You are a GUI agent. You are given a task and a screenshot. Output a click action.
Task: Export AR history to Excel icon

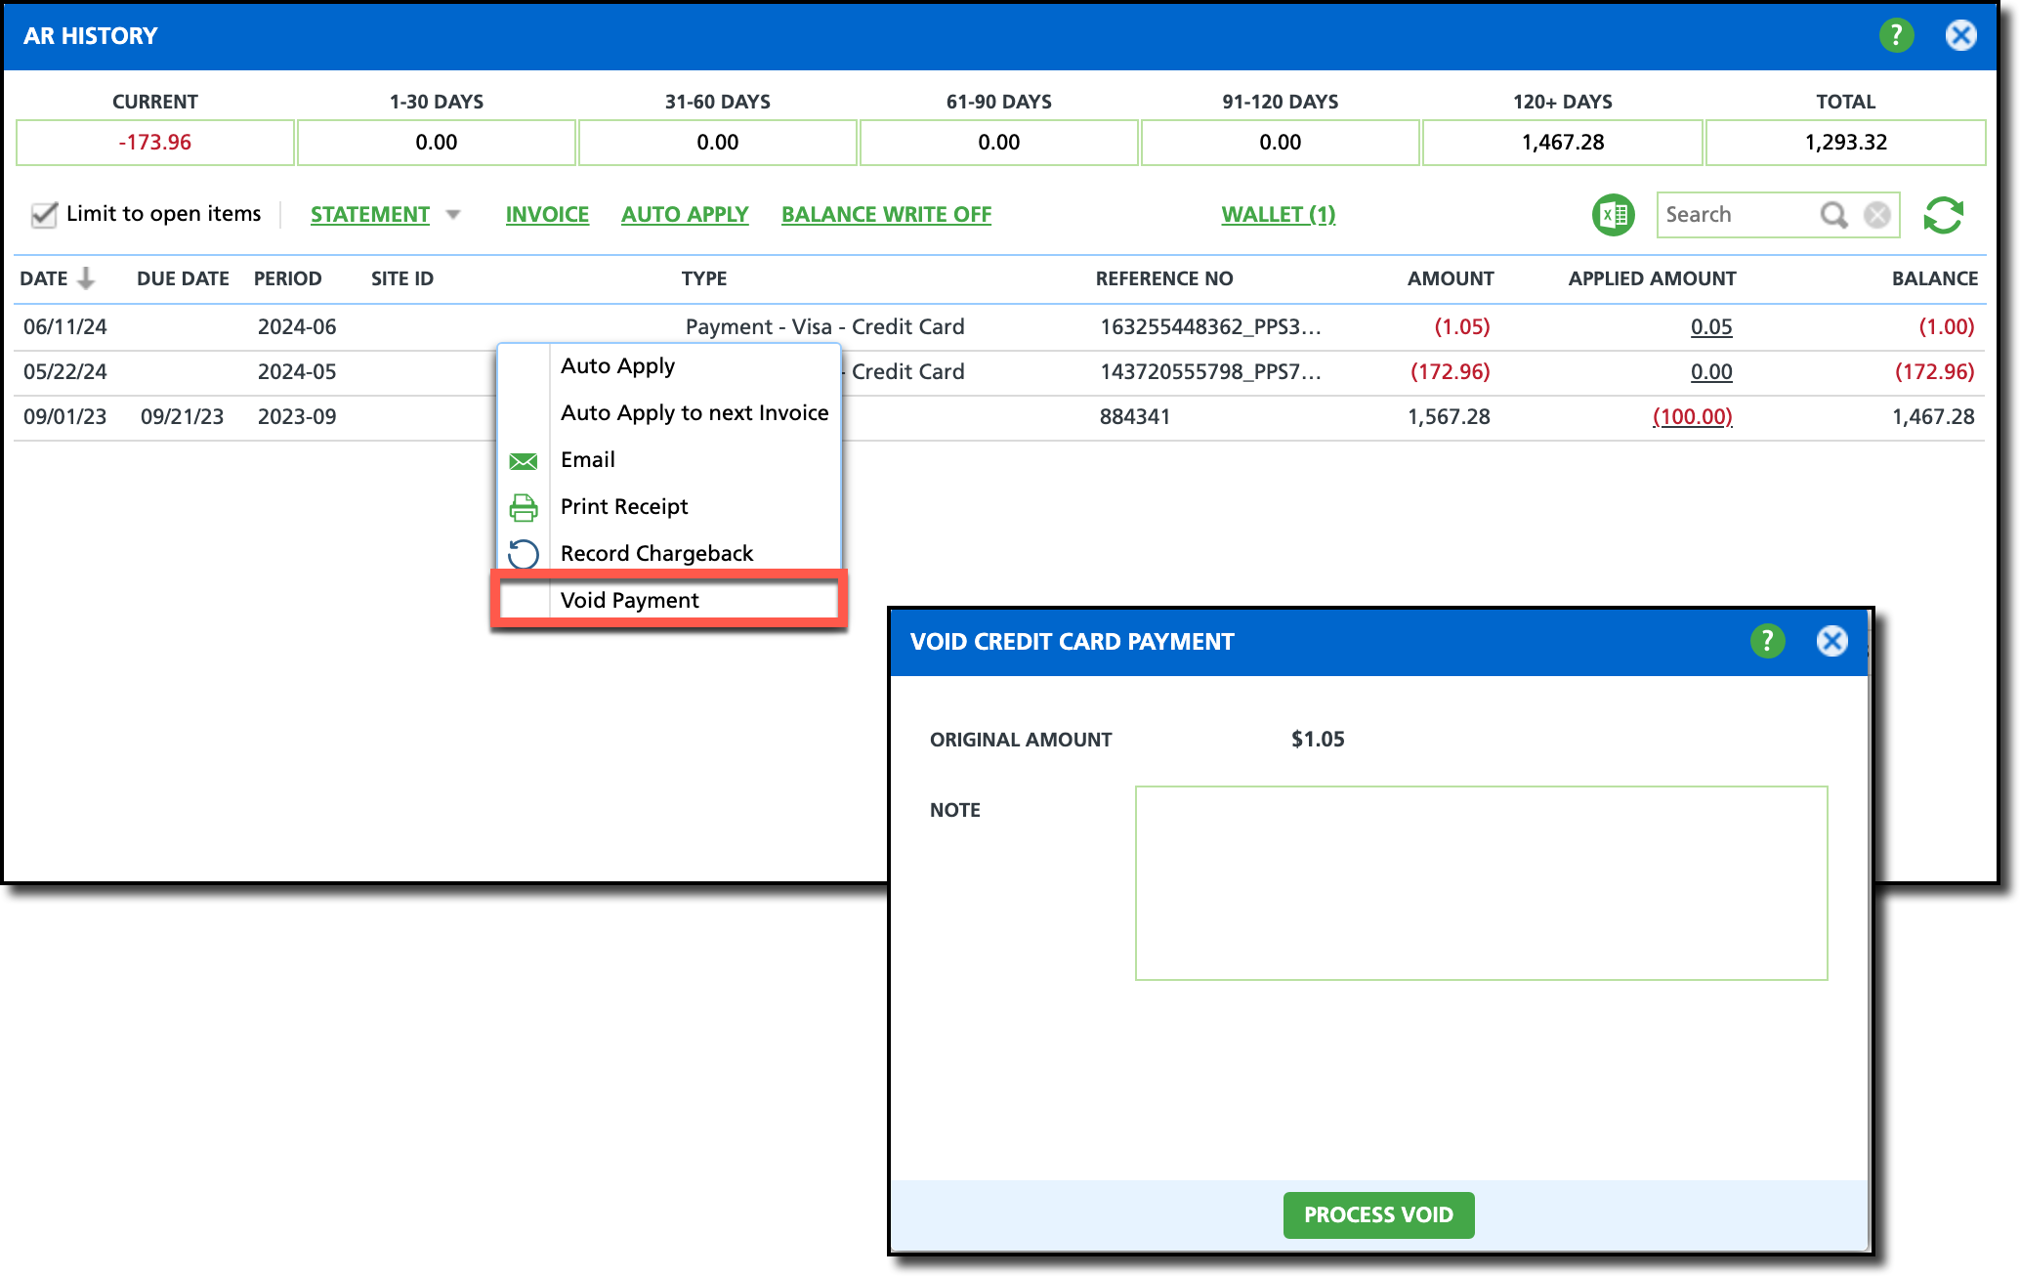(x=1614, y=215)
